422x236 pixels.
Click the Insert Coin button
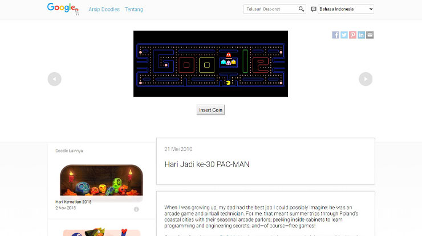pyautogui.click(x=210, y=110)
